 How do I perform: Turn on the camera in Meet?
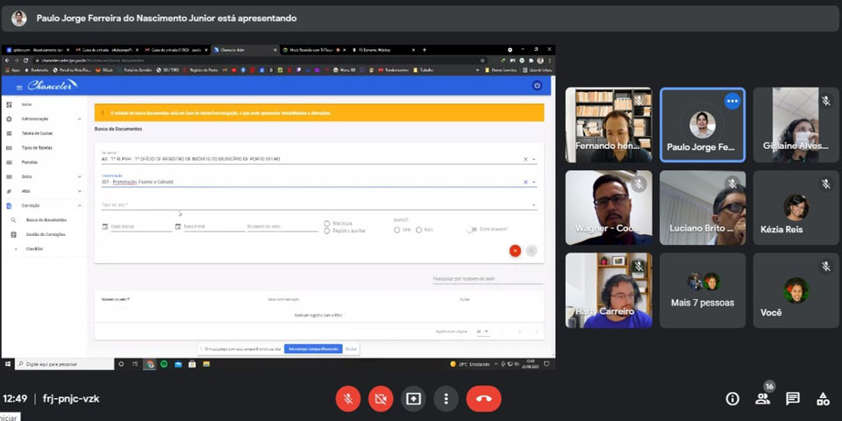(x=381, y=398)
